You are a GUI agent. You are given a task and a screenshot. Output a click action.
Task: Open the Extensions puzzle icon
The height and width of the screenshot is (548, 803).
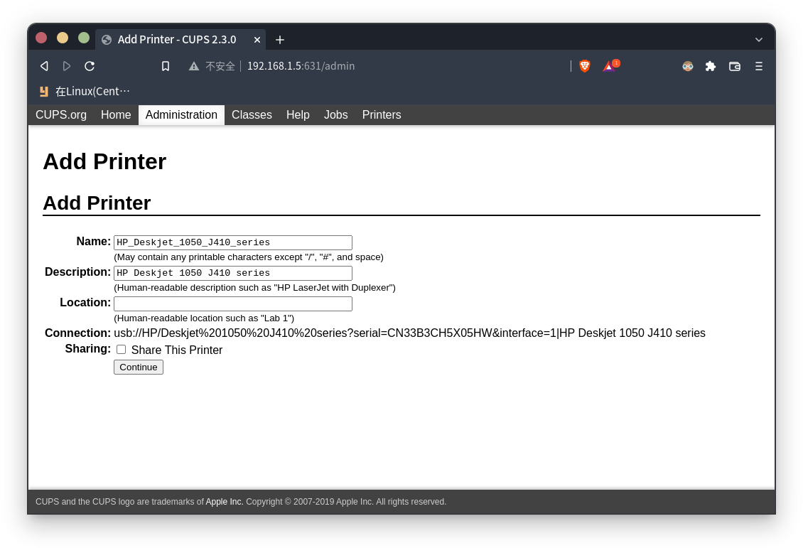711,66
